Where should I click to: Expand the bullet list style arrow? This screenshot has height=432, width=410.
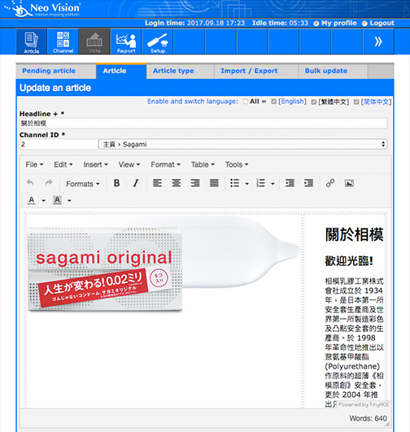(x=246, y=184)
